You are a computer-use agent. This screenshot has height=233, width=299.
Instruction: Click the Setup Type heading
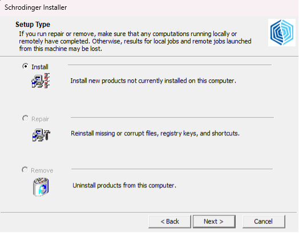click(x=33, y=25)
